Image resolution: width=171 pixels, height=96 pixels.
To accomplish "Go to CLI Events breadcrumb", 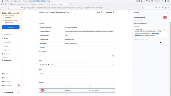I will (x=42, y=12).
